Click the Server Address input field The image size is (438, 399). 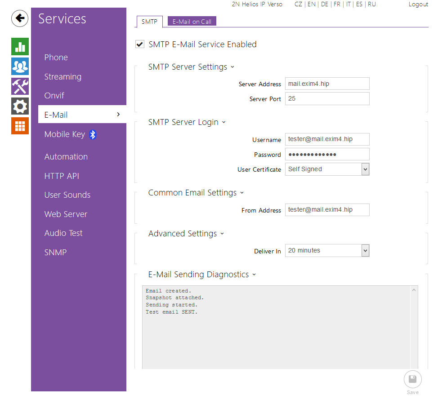327,84
